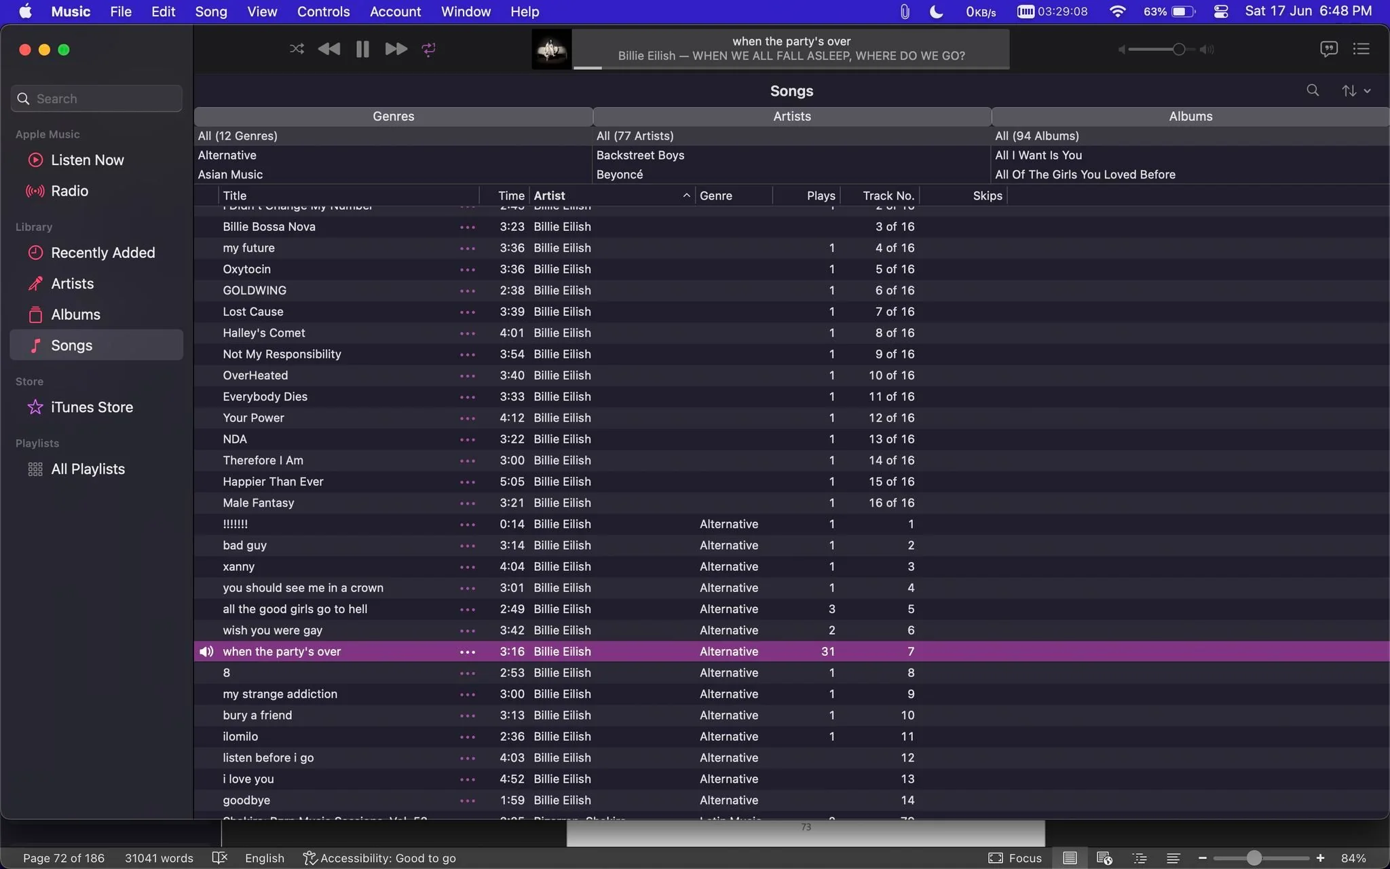This screenshot has width=1390, height=869.
Task: Toggle shuffle playback
Action: (x=297, y=49)
